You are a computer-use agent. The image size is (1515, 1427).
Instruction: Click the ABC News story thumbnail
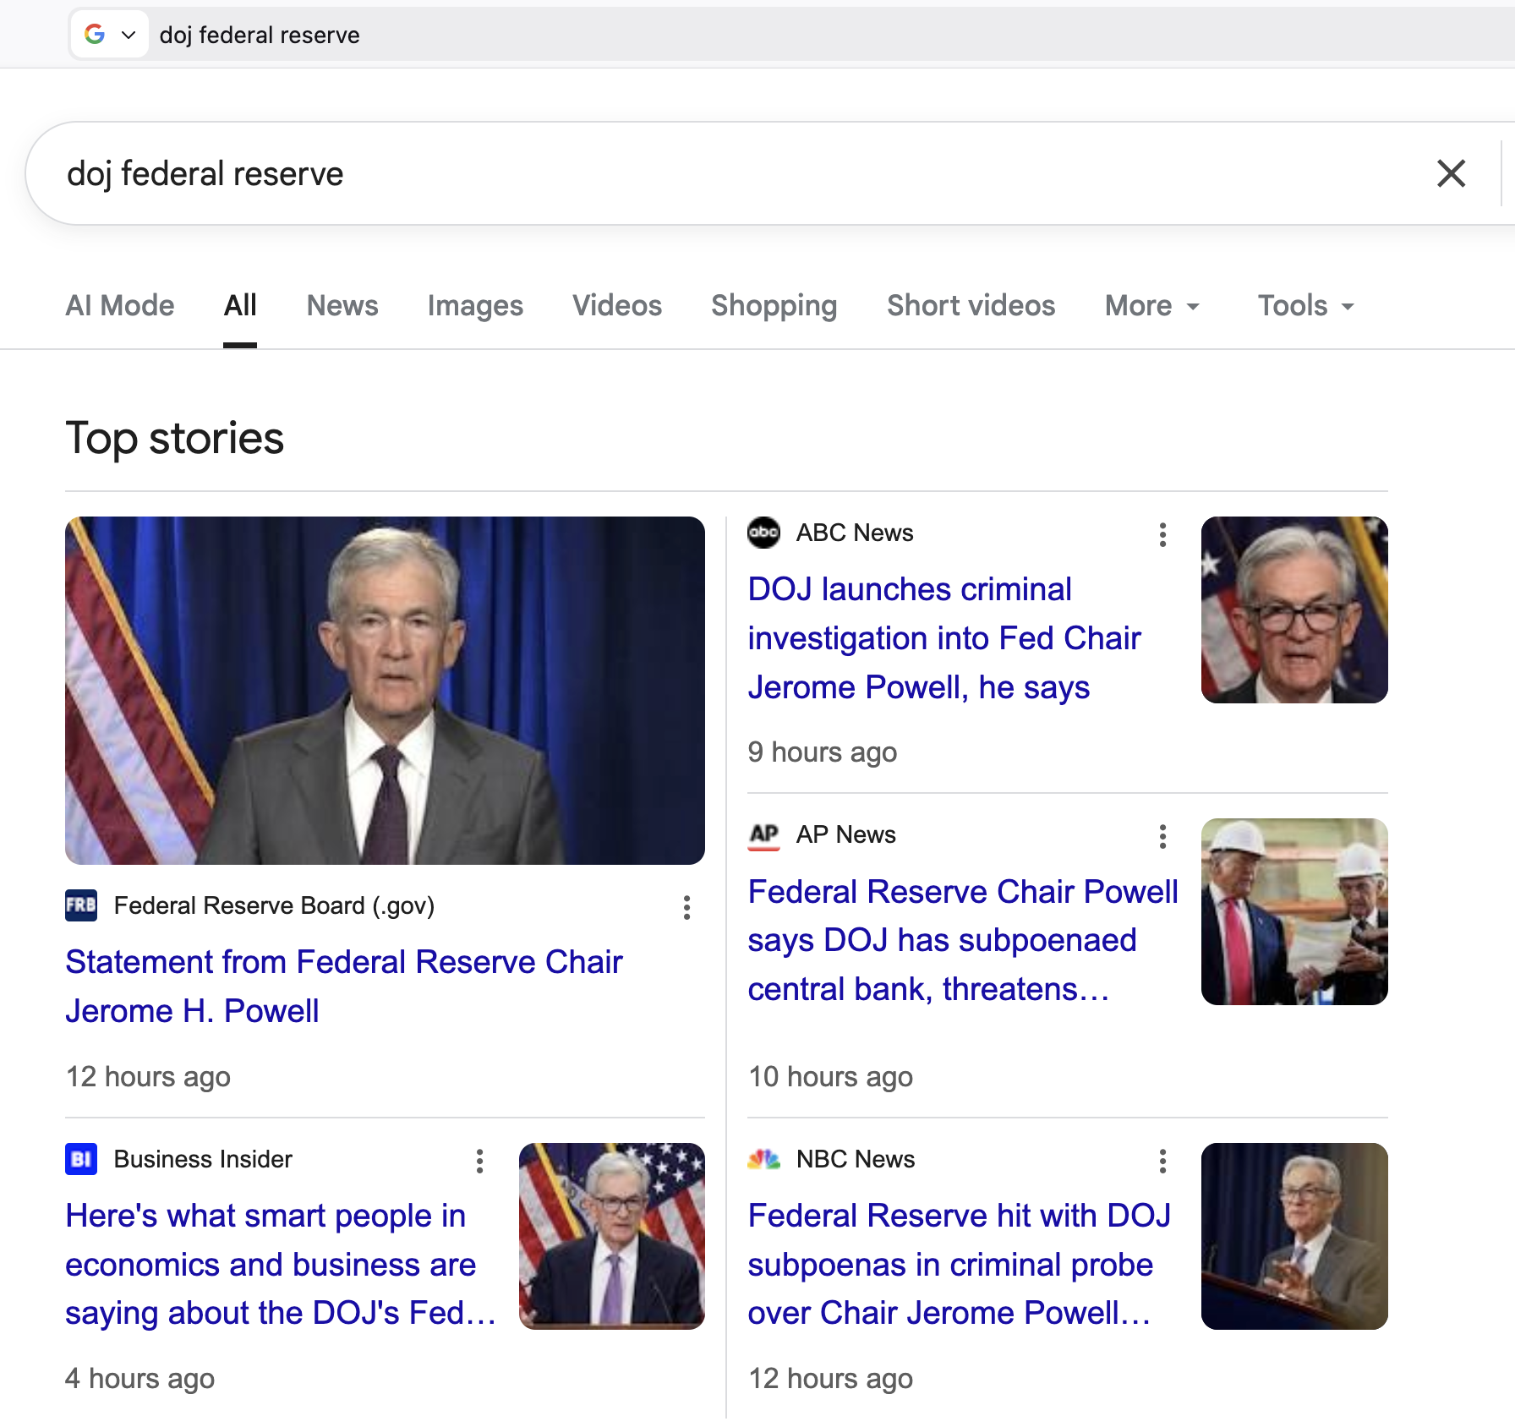click(x=1294, y=610)
